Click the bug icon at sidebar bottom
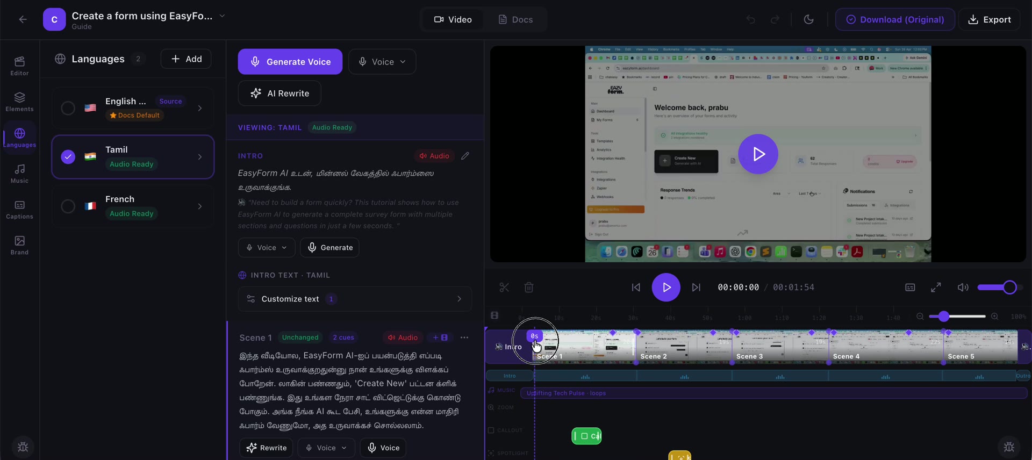Viewport: 1032px width, 460px height. [x=23, y=447]
